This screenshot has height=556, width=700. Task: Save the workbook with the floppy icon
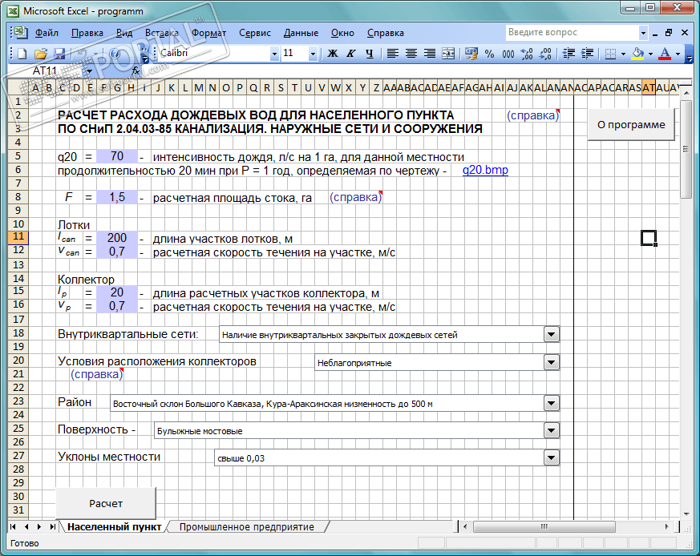59,54
